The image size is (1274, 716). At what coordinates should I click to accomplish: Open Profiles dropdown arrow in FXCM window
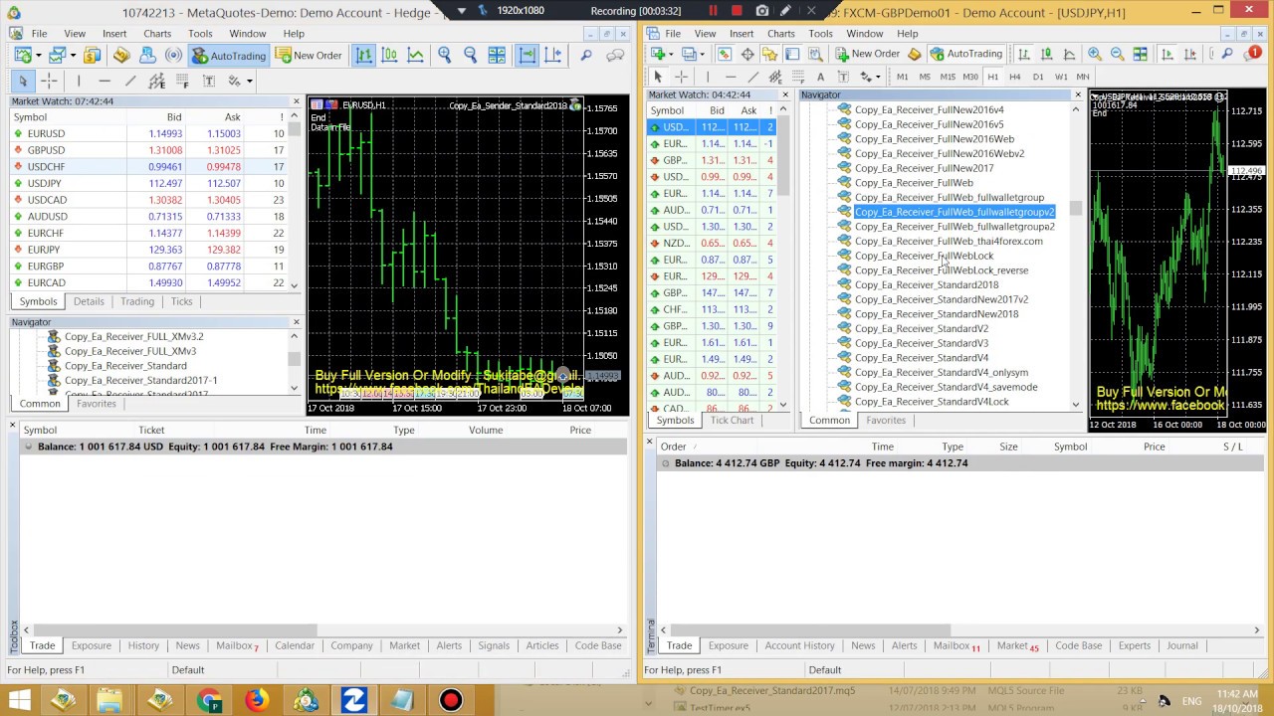702,54
